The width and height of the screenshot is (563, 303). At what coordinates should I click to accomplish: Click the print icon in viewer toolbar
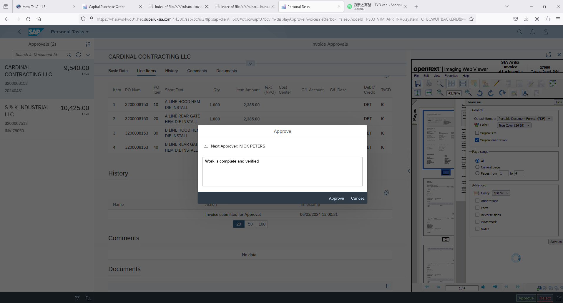(429, 84)
